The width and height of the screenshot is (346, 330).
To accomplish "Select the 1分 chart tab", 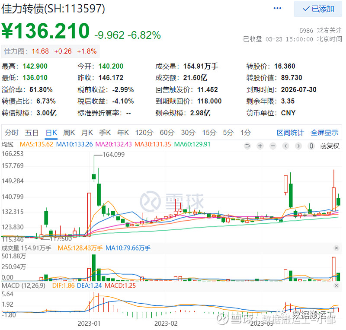I will click(x=246, y=133).
